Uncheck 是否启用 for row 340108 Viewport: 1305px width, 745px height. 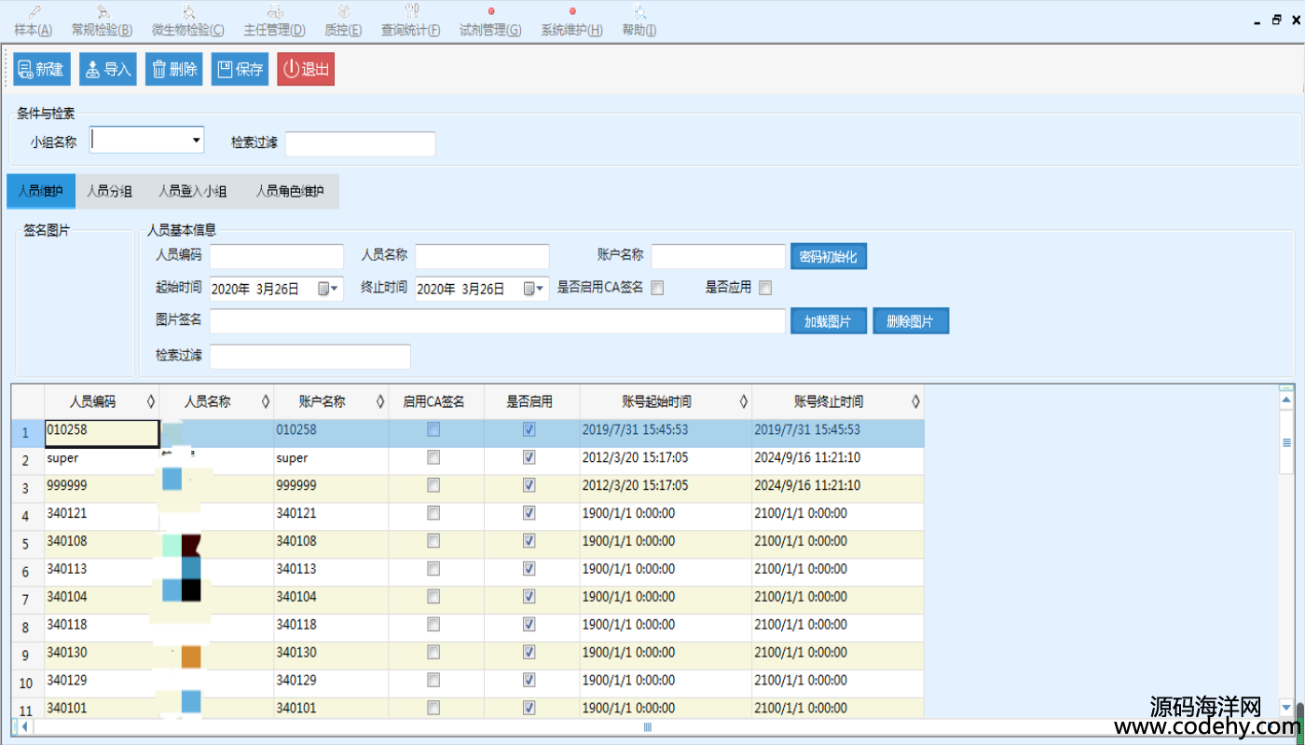coord(529,541)
